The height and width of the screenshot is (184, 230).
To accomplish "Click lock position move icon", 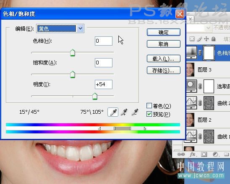I will (206, 39).
